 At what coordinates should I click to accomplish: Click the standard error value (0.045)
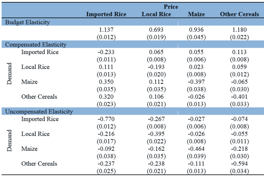[x=196, y=37]
